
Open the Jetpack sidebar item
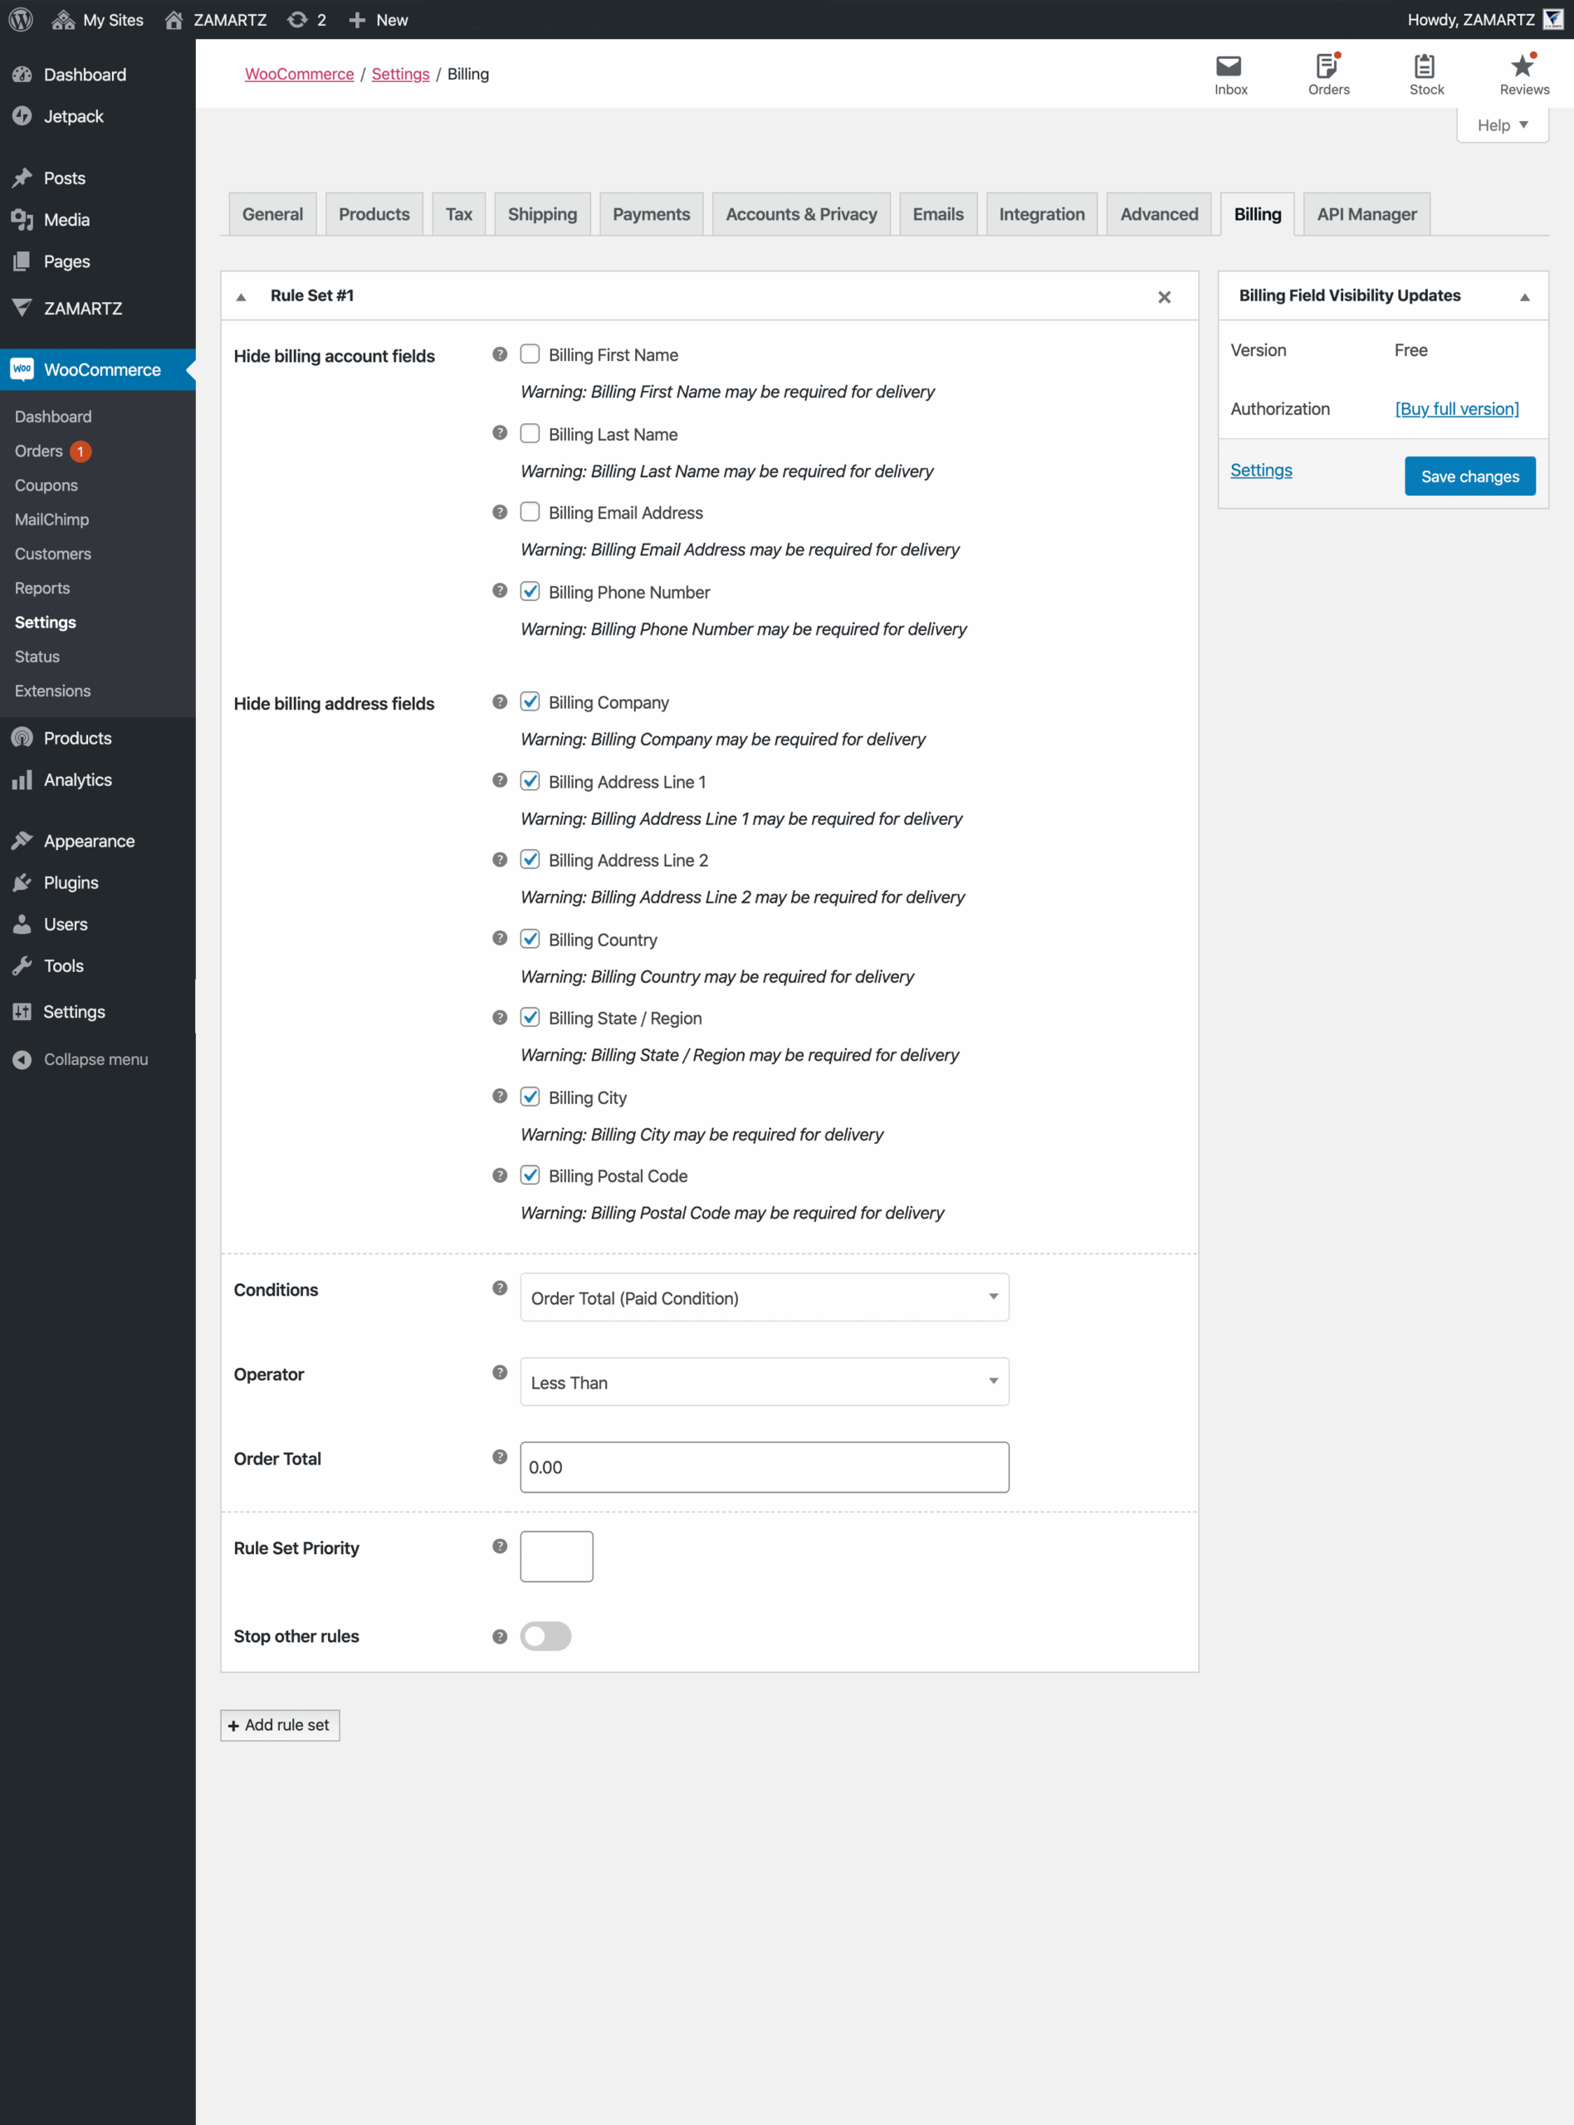point(75,115)
